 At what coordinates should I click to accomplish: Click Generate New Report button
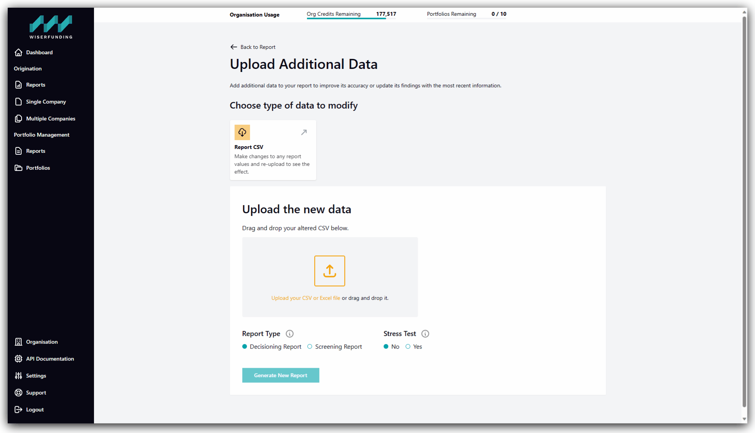pos(281,375)
